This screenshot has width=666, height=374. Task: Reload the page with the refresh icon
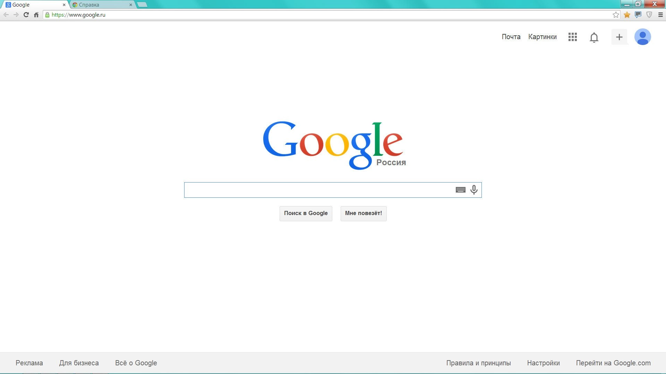pyautogui.click(x=26, y=15)
